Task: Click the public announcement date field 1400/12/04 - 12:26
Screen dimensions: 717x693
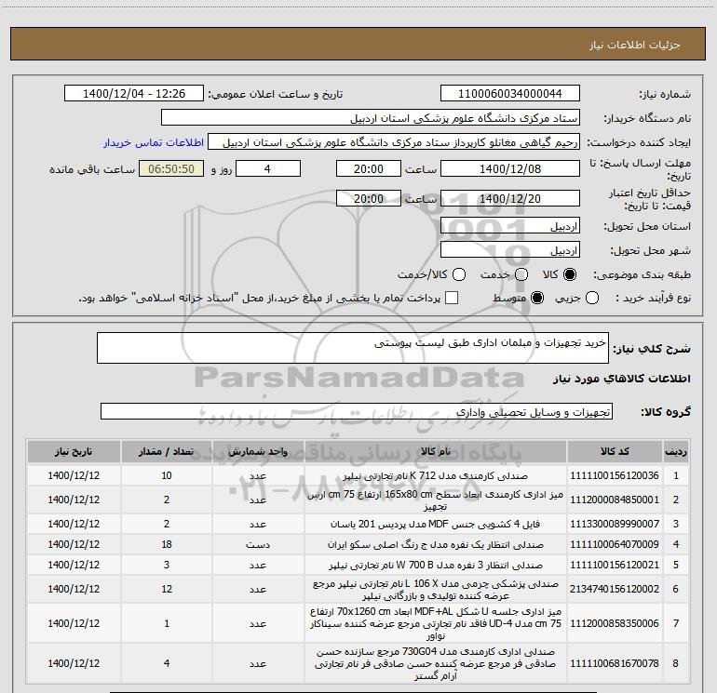Action: [x=134, y=94]
